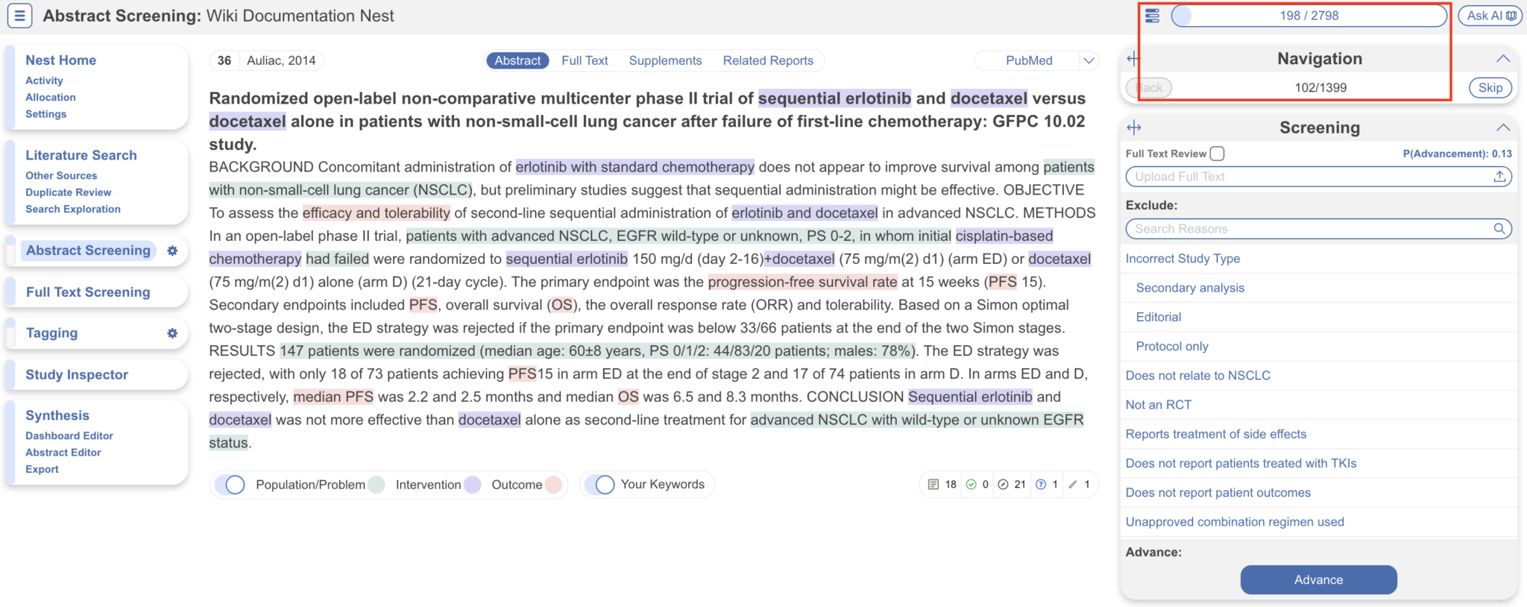The width and height of the screenshot is (1527, 607).
Task: Click the Outcome pink color swatch
Action: click(x=553, y=485)
